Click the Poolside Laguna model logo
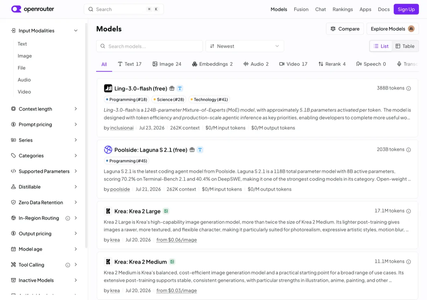Image resolution: width=427 pixels, height=300 pixels. (x=108, y=150)
